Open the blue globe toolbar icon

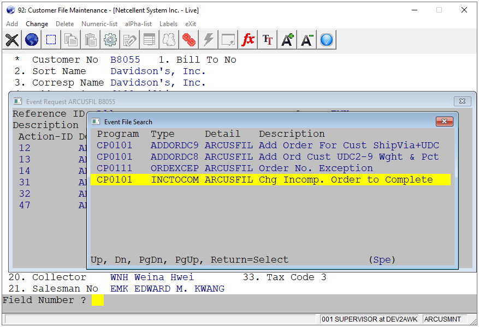32,40
